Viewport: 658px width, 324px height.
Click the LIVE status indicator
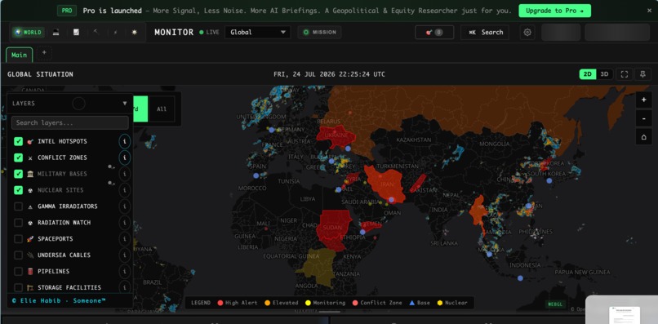click(x=210, y=33)
